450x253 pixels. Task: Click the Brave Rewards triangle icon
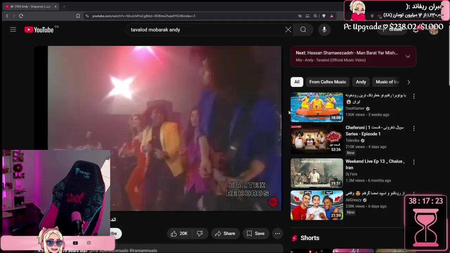pyautogui.click(x=332, y=16)
